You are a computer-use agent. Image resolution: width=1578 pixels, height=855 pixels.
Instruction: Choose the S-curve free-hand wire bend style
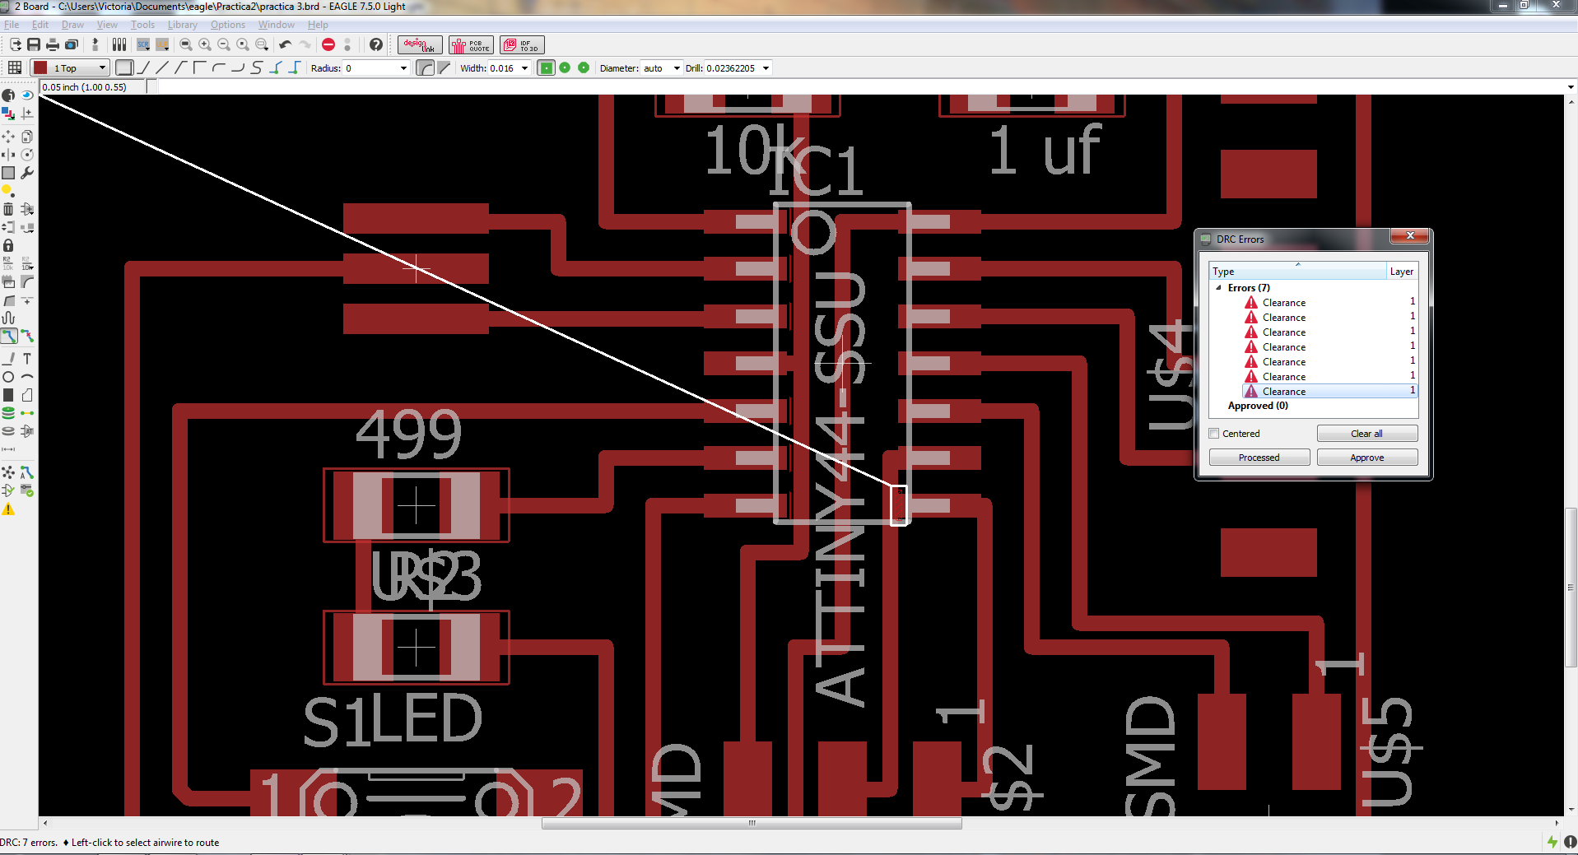pyautogui.click(x=257, y=68)
